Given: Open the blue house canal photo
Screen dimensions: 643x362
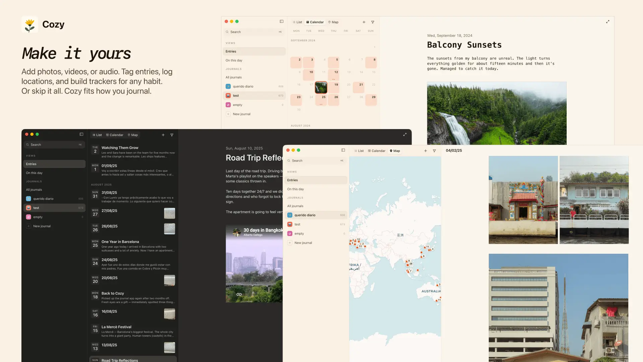Looking at the screenshot, I should click(x=594, y=200).
